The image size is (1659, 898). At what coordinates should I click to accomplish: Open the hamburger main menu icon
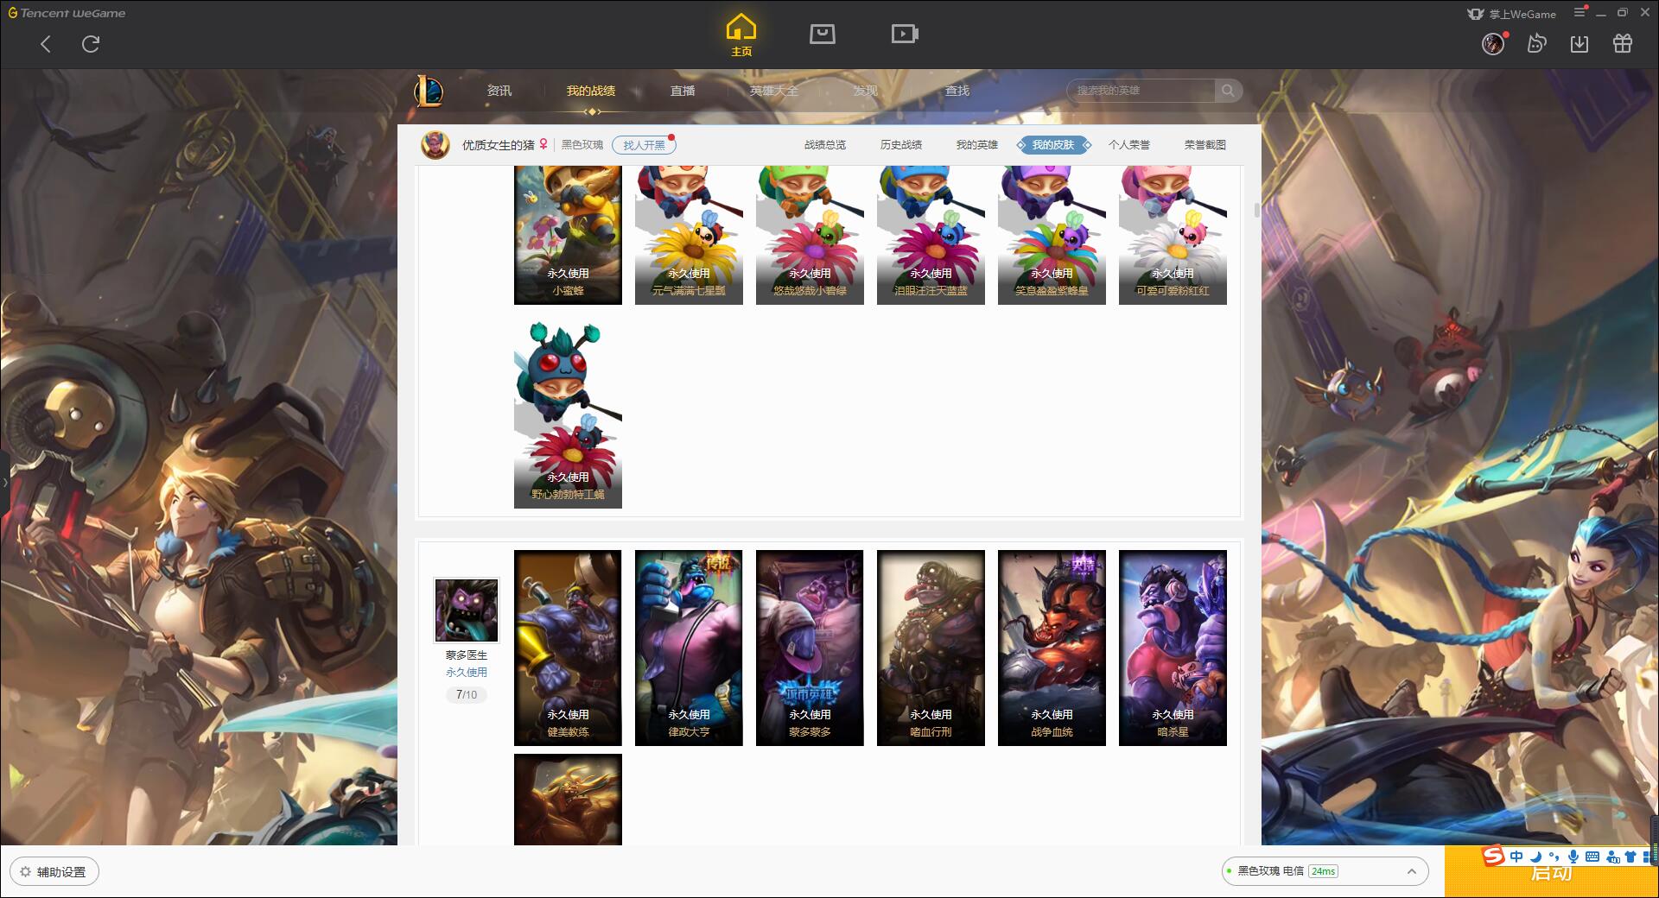[1580, 12]
